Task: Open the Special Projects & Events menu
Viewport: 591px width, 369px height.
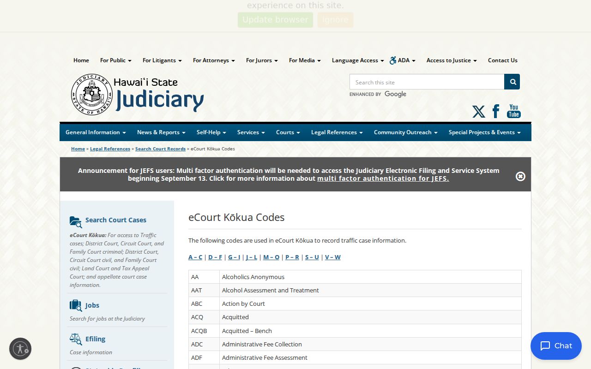Action: pos(485,132)
